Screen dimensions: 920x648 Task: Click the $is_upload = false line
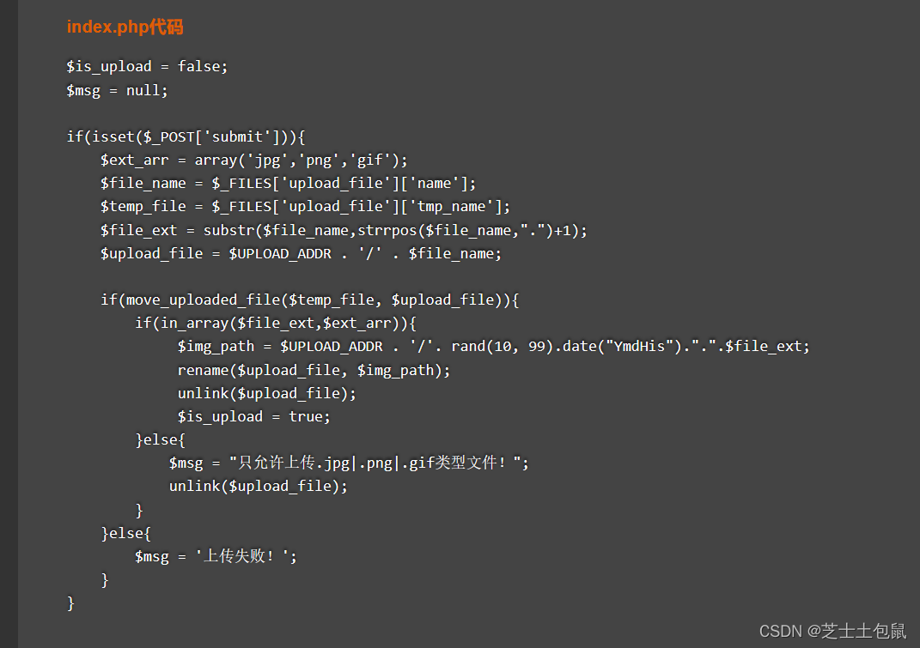(x=147, y=67)
